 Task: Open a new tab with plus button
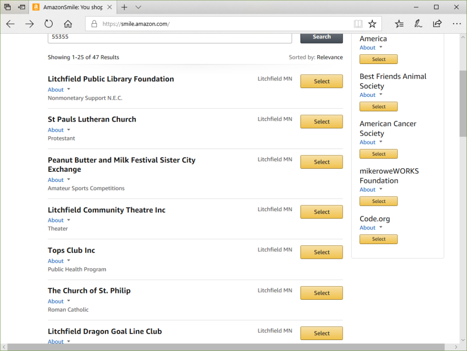[x=124, y=7]
